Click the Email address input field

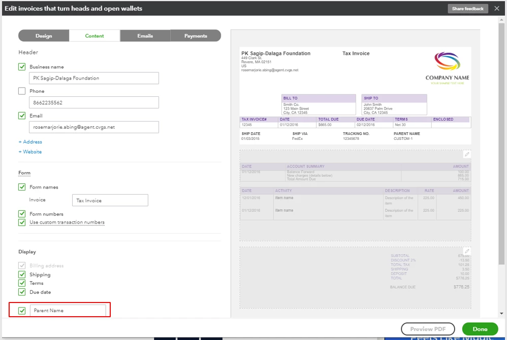point(94,127)
